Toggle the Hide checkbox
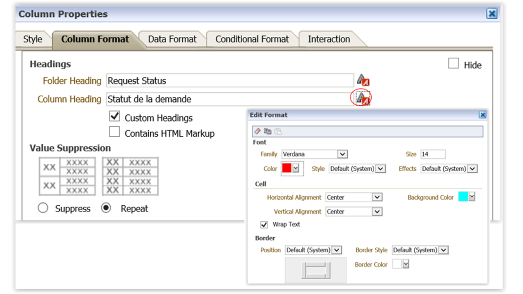The image size is (523, 294). (x=454, y=63)
